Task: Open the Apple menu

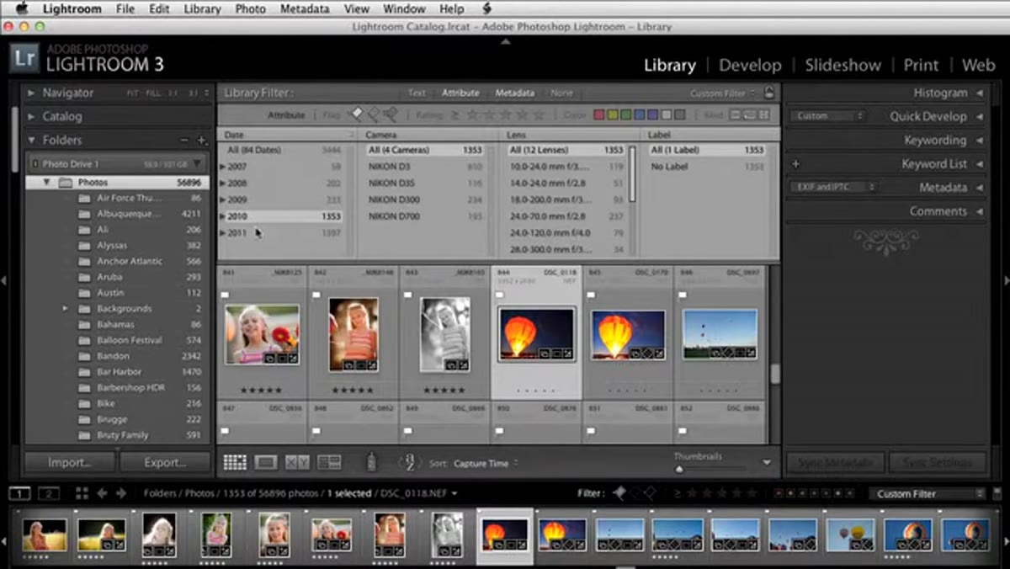Action: pyautogui.click(x=22, y=8)
